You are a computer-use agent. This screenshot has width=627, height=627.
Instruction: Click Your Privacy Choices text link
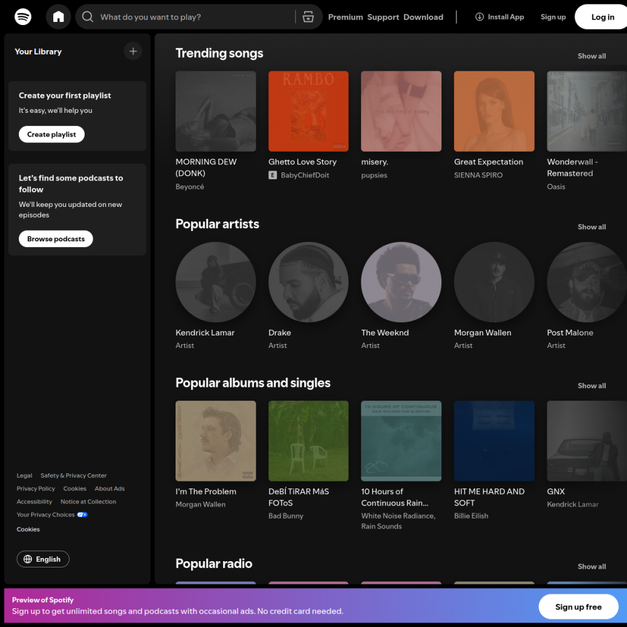[x=46, y=515]
